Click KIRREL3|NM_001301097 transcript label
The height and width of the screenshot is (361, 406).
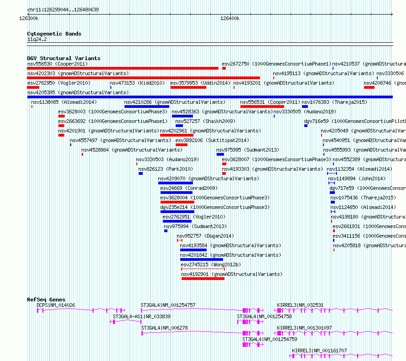click(304, 328)
